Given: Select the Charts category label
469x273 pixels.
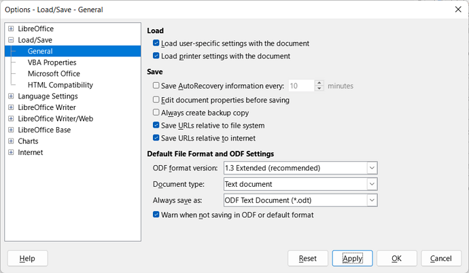Looking at the screenshot, I should [x=28, y=141].
